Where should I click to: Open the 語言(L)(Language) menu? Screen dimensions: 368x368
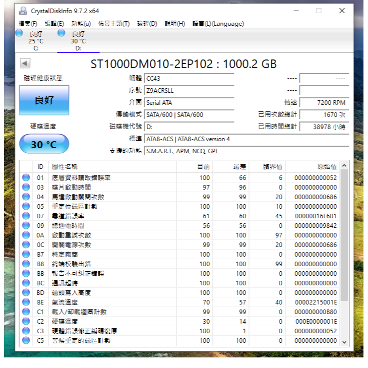pos(218,24)
